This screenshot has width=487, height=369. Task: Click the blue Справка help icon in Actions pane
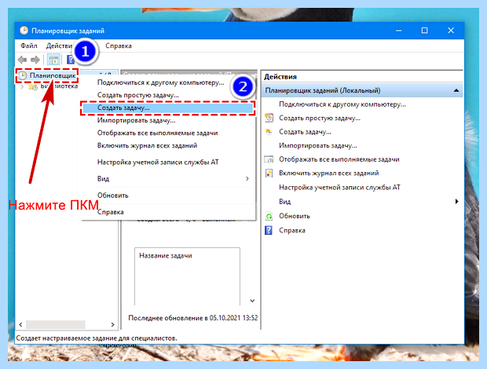pos(269,230)
